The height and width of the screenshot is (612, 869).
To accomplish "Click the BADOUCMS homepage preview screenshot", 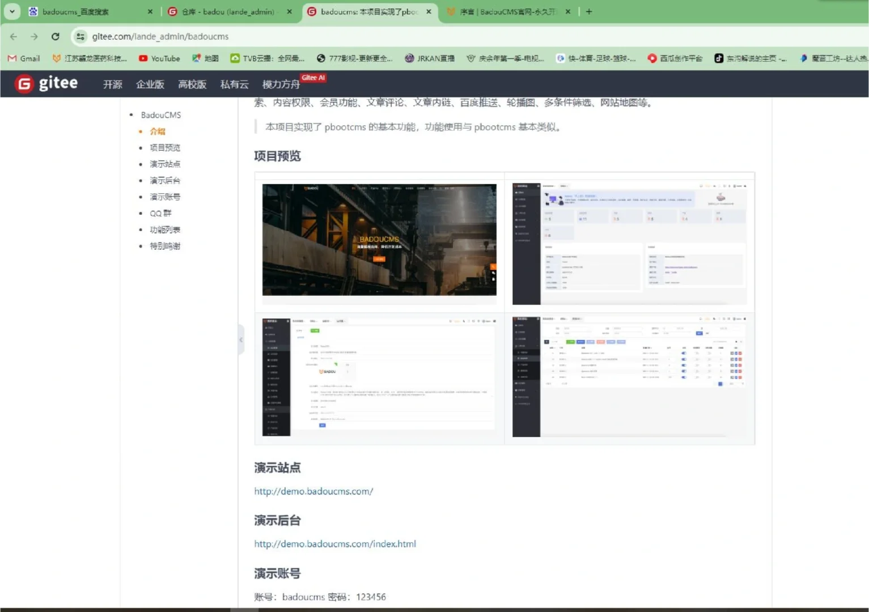I will pyautogui.click(x=379, y=240).
